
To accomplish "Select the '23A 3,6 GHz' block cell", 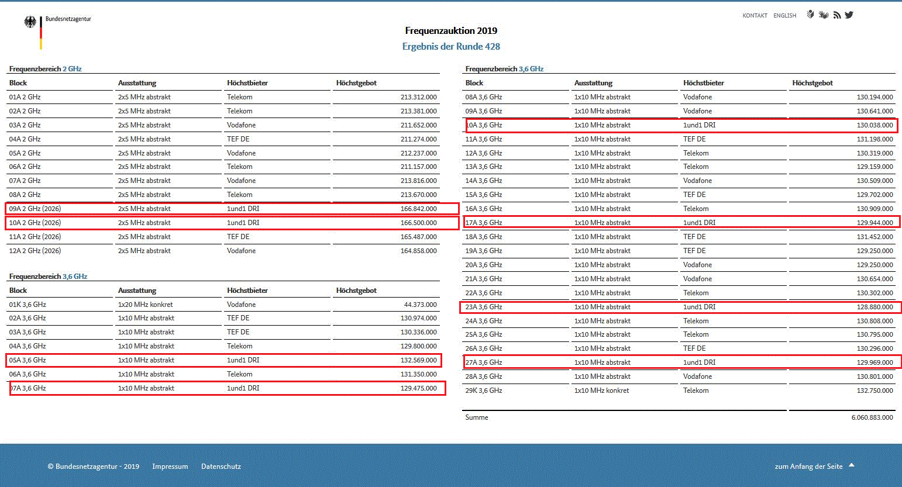I will [x=484, y=307].
